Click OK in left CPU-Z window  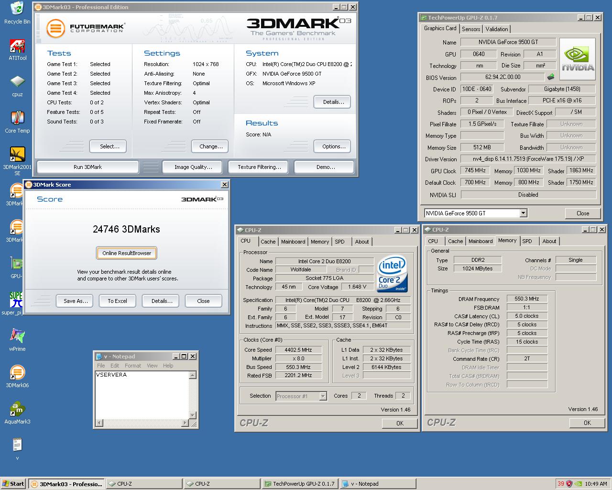(x=400, y=423)
